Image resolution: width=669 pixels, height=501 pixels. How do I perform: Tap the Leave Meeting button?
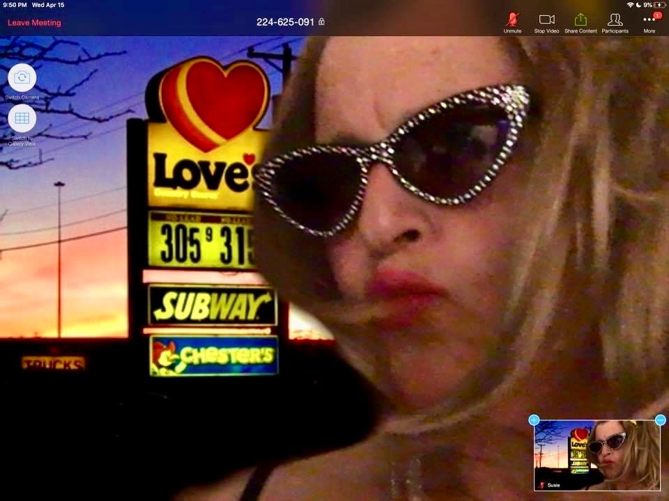[x=35, y=23]
